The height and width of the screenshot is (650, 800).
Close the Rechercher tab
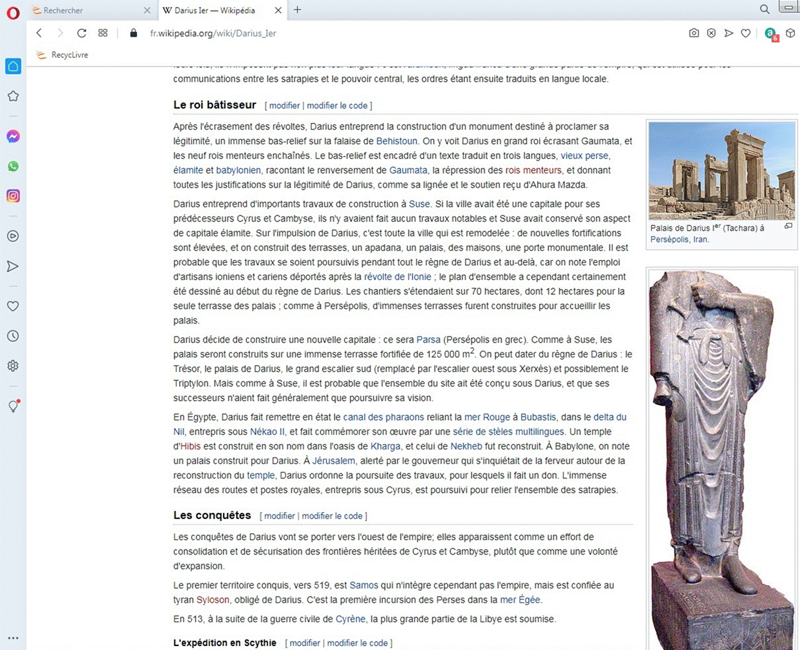[148, 10]
